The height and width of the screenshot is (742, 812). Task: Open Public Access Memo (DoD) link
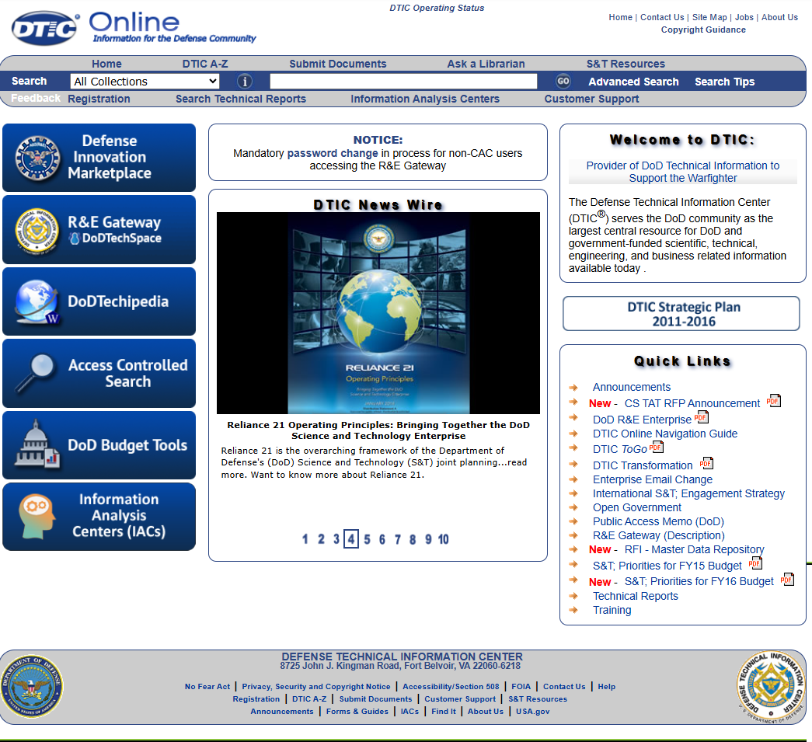[658, 521]
